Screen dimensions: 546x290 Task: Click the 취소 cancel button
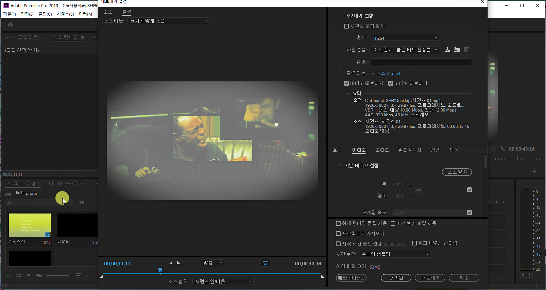coord(464,278)
